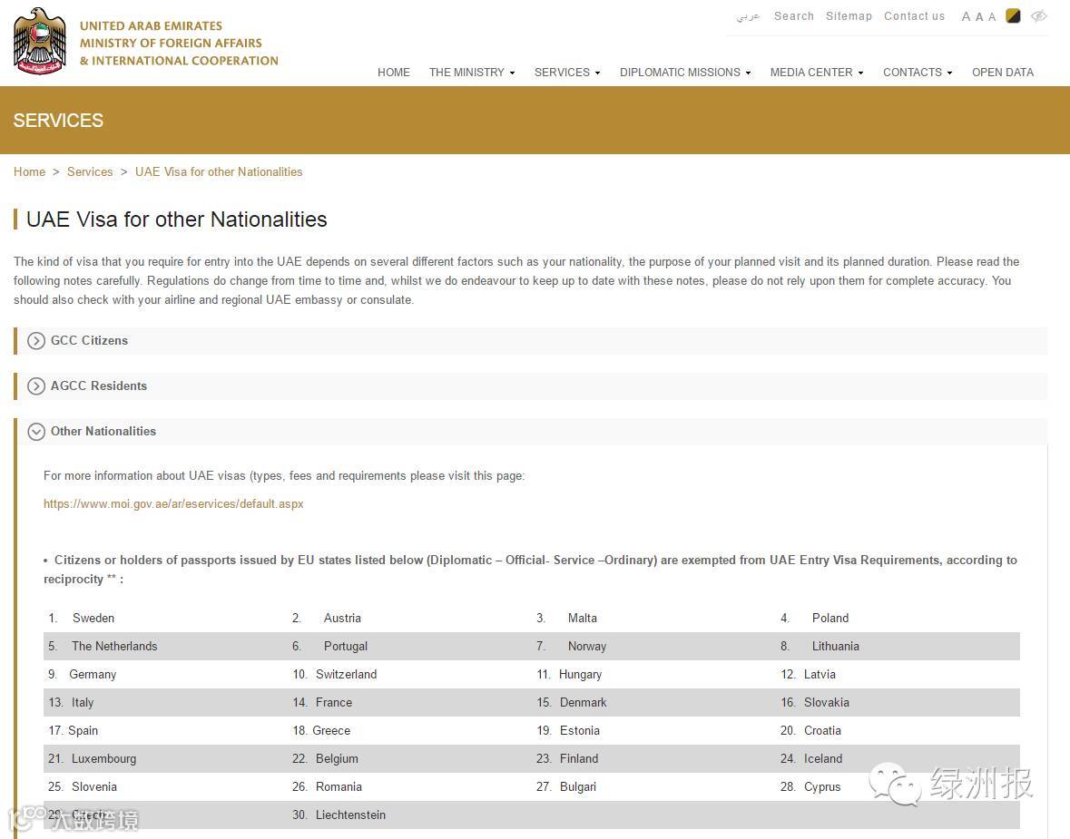Click The Netherlands table cell

(114, 646)
